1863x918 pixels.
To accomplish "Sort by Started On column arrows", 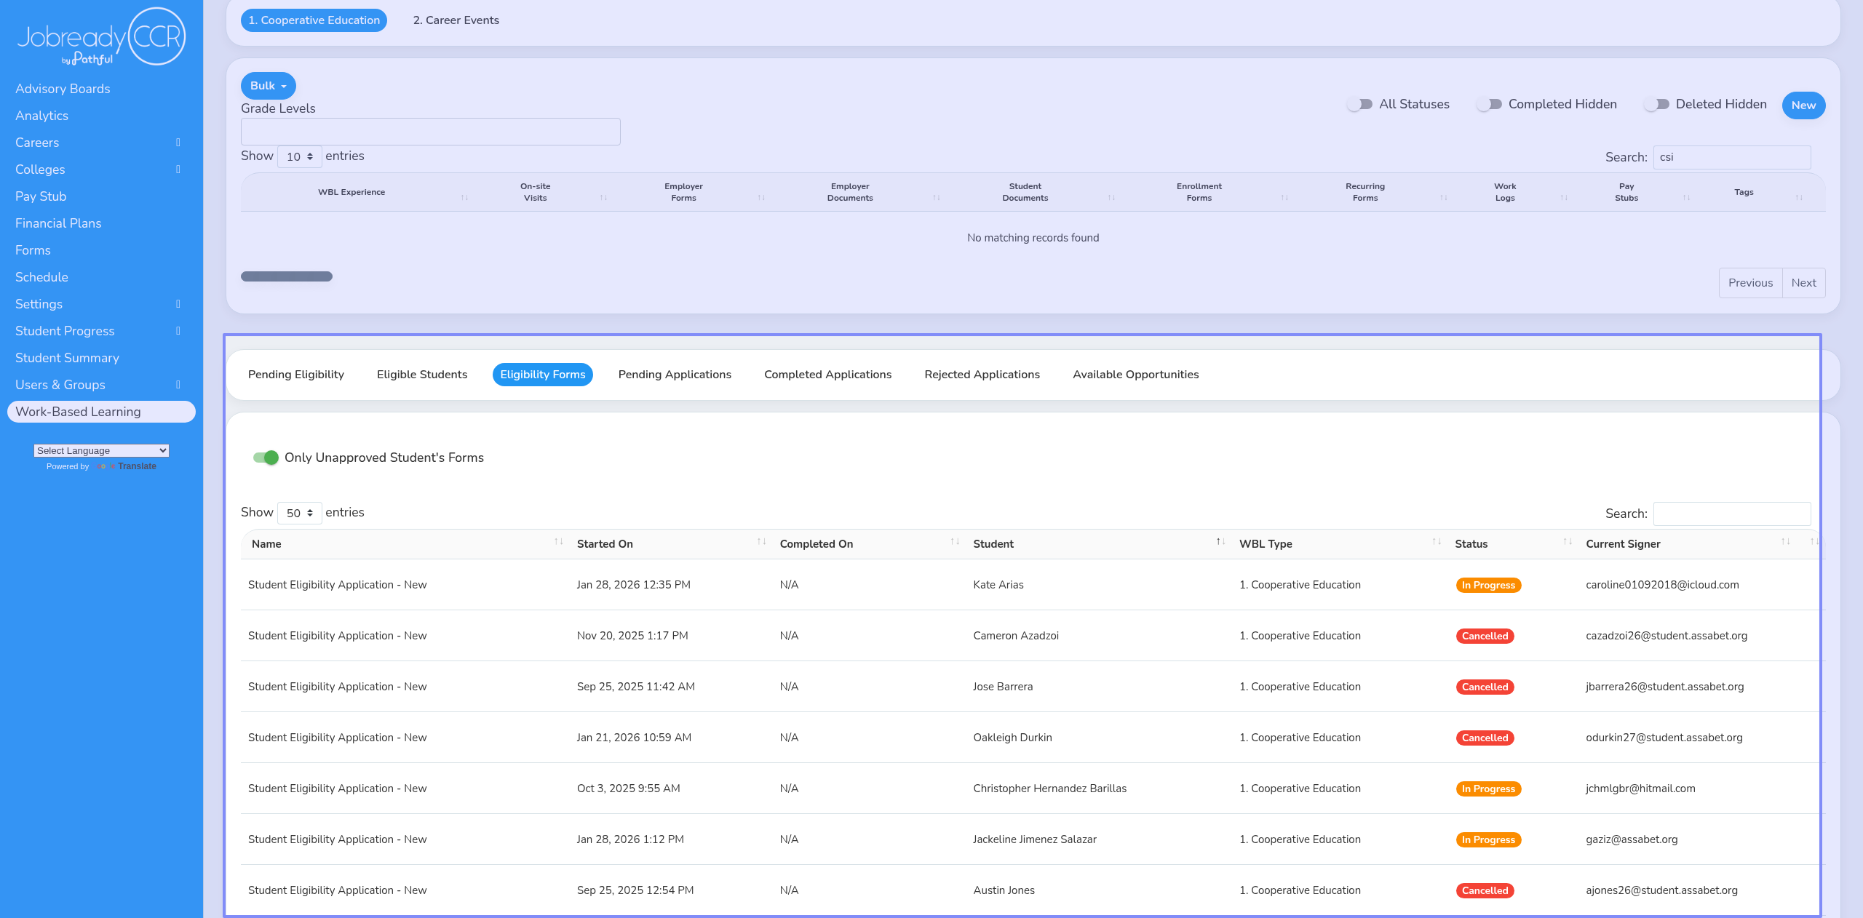I will coord(761,542).
